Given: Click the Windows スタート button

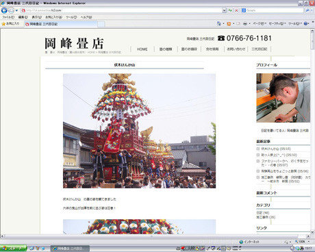Looking at the screenshot, I should point(13,248).
